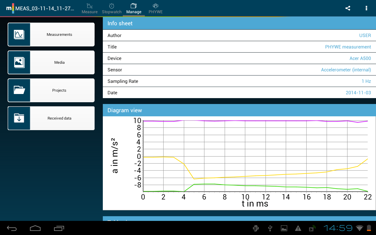This screenshot has width=376, height=235.
Task: Tap the Android debugging notification icon
Action: point(256,228)
